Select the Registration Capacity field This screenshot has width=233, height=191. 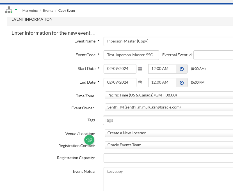pos(168,158)
